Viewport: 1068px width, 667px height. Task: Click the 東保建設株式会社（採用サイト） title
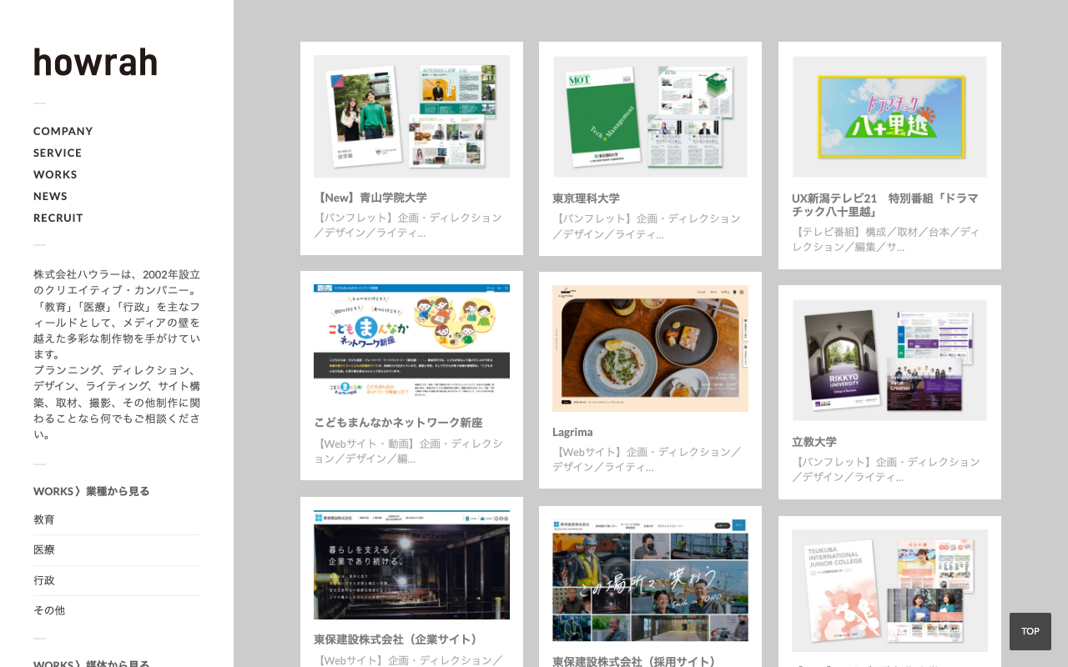636,661
